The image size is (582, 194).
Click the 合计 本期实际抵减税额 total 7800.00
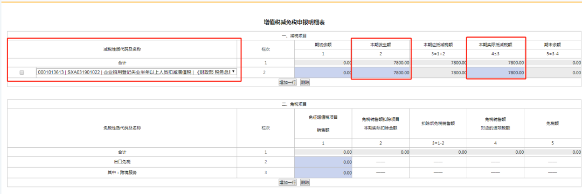click(516, 63)
